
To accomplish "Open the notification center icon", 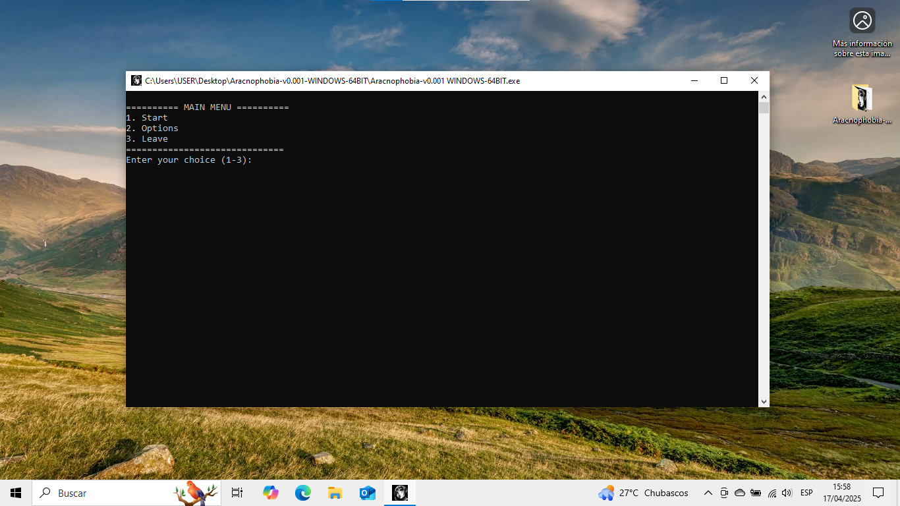I will click(878, 493).
